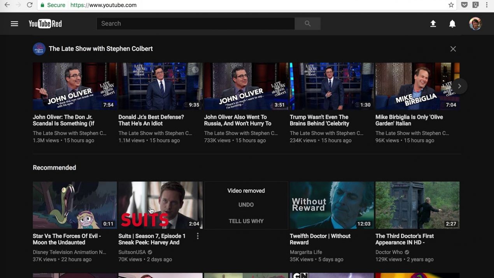Open Donald Jr.'s Best Defense thumbnail

pyautogui.click(x=160, y=86)
